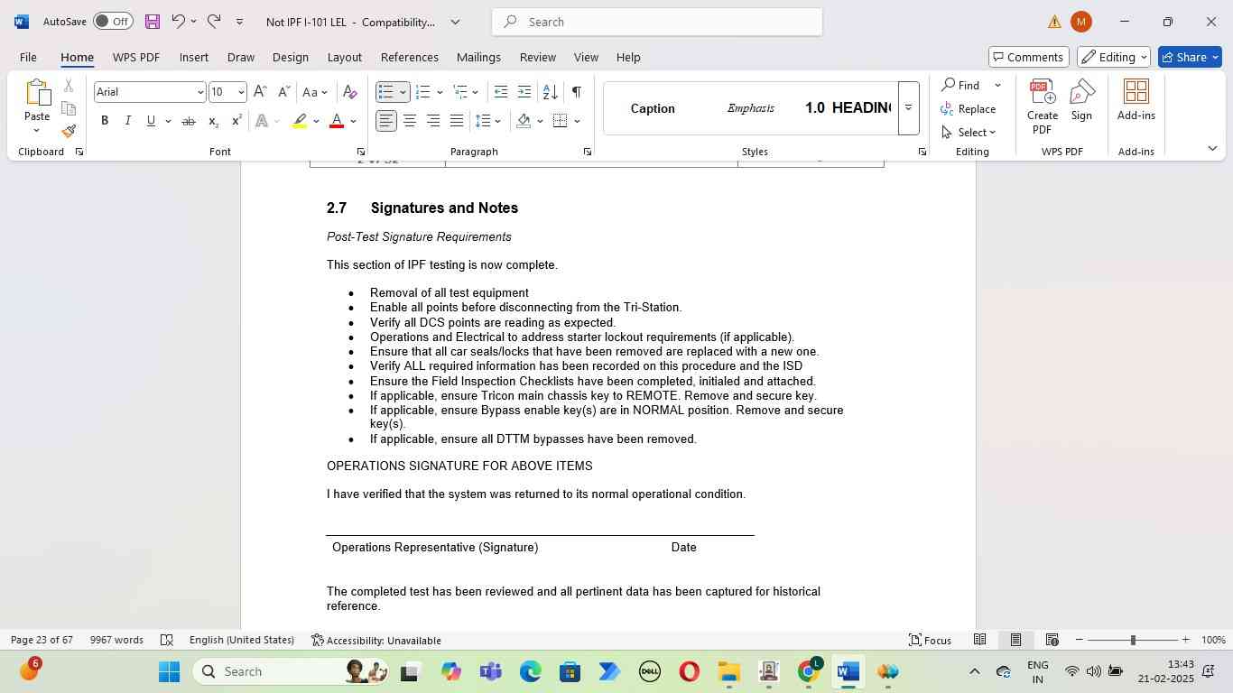
Task: Apply strikethrough formatting
Action: (189, 121)
